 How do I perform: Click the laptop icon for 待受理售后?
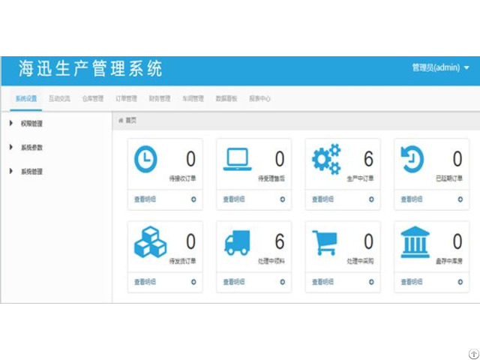point(236,160)
